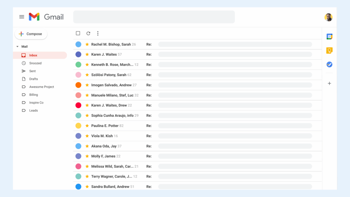Click the Drafts page icon
The image size is (350, 197).
coord(24,79)
